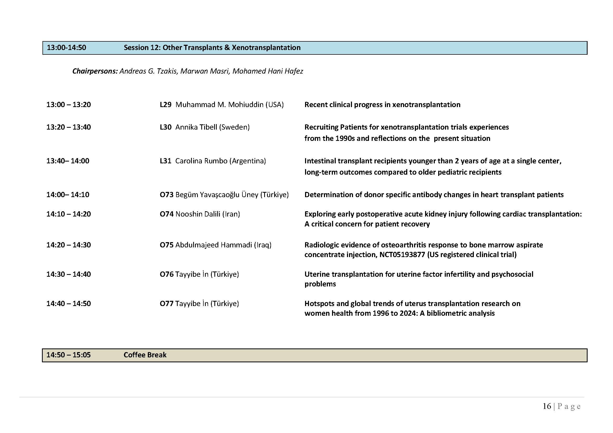Screen dimensions: 613x433
Task: Click O73 Begüm Yavaşcaoğlu Üney entry
Action: [224, 195]
